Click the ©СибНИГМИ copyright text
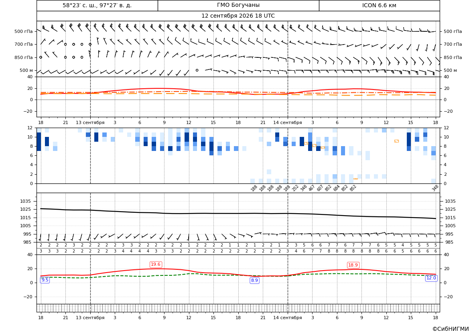Image resolution: width=469 pixels, height=332 pixels. [x=451, y=329]
